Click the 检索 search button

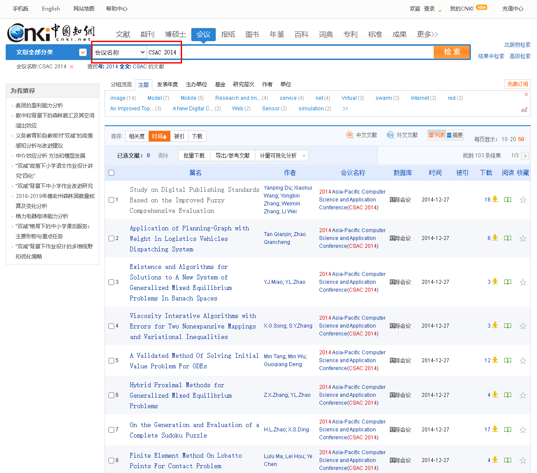(x=452, y=52)
